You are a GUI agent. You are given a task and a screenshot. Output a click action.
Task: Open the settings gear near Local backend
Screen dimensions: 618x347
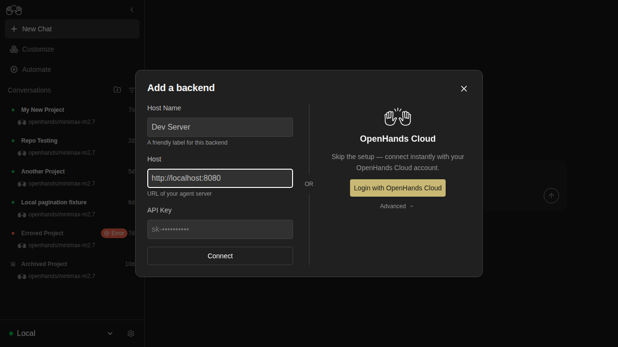point(131,334)
